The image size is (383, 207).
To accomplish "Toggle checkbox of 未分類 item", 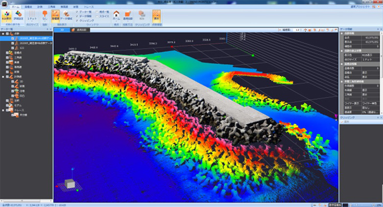I will click(13, 115).
